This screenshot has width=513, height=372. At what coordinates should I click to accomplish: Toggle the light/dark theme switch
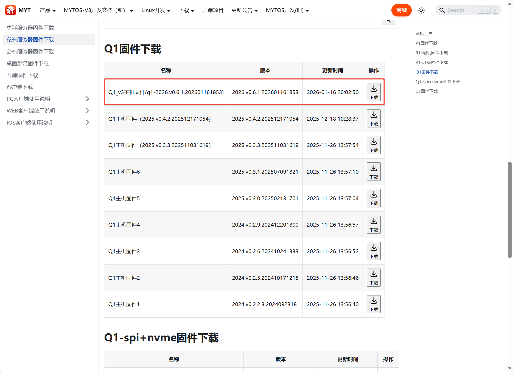[x=421, y=10]
